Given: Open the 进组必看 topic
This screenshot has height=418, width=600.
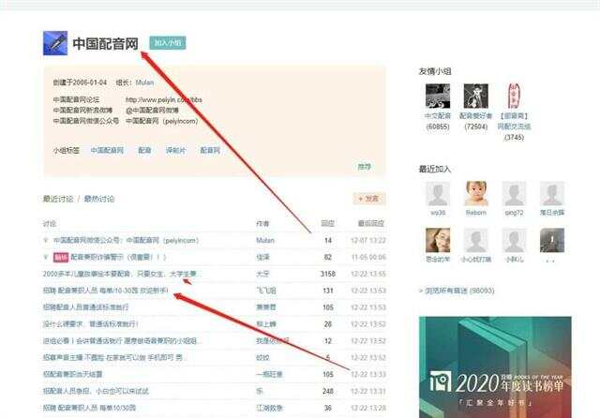Looking at the screenshot, I should (x=122, y=341).
